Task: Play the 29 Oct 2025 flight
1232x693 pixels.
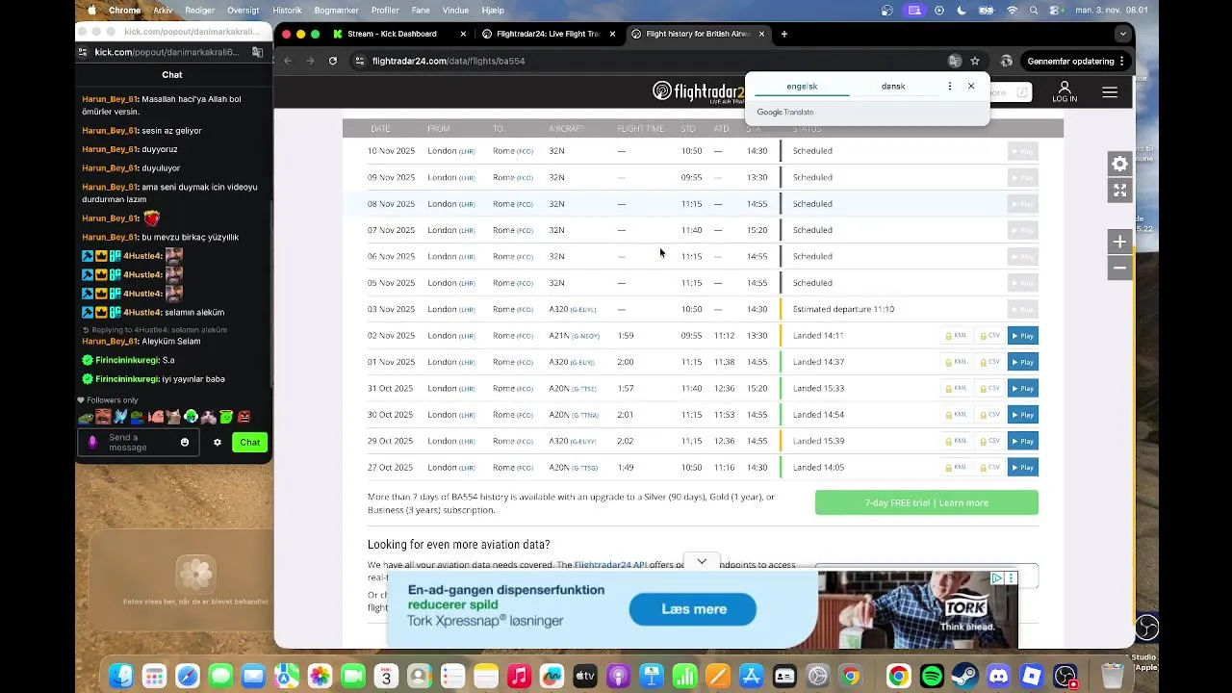Action: click(1022, 441)
